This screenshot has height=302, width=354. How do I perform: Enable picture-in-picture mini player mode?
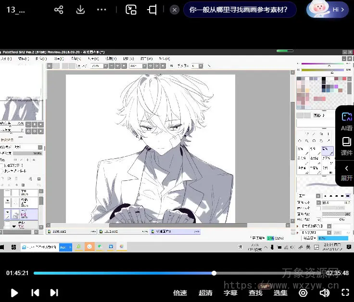(131, 10)
